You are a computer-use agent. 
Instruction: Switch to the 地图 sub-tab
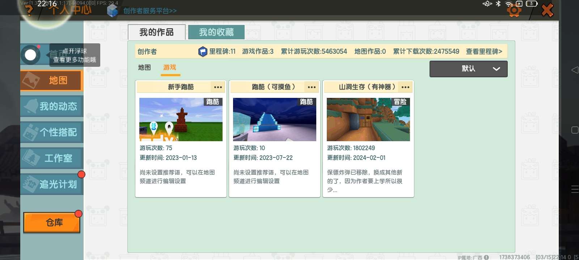tap(144, 68)
